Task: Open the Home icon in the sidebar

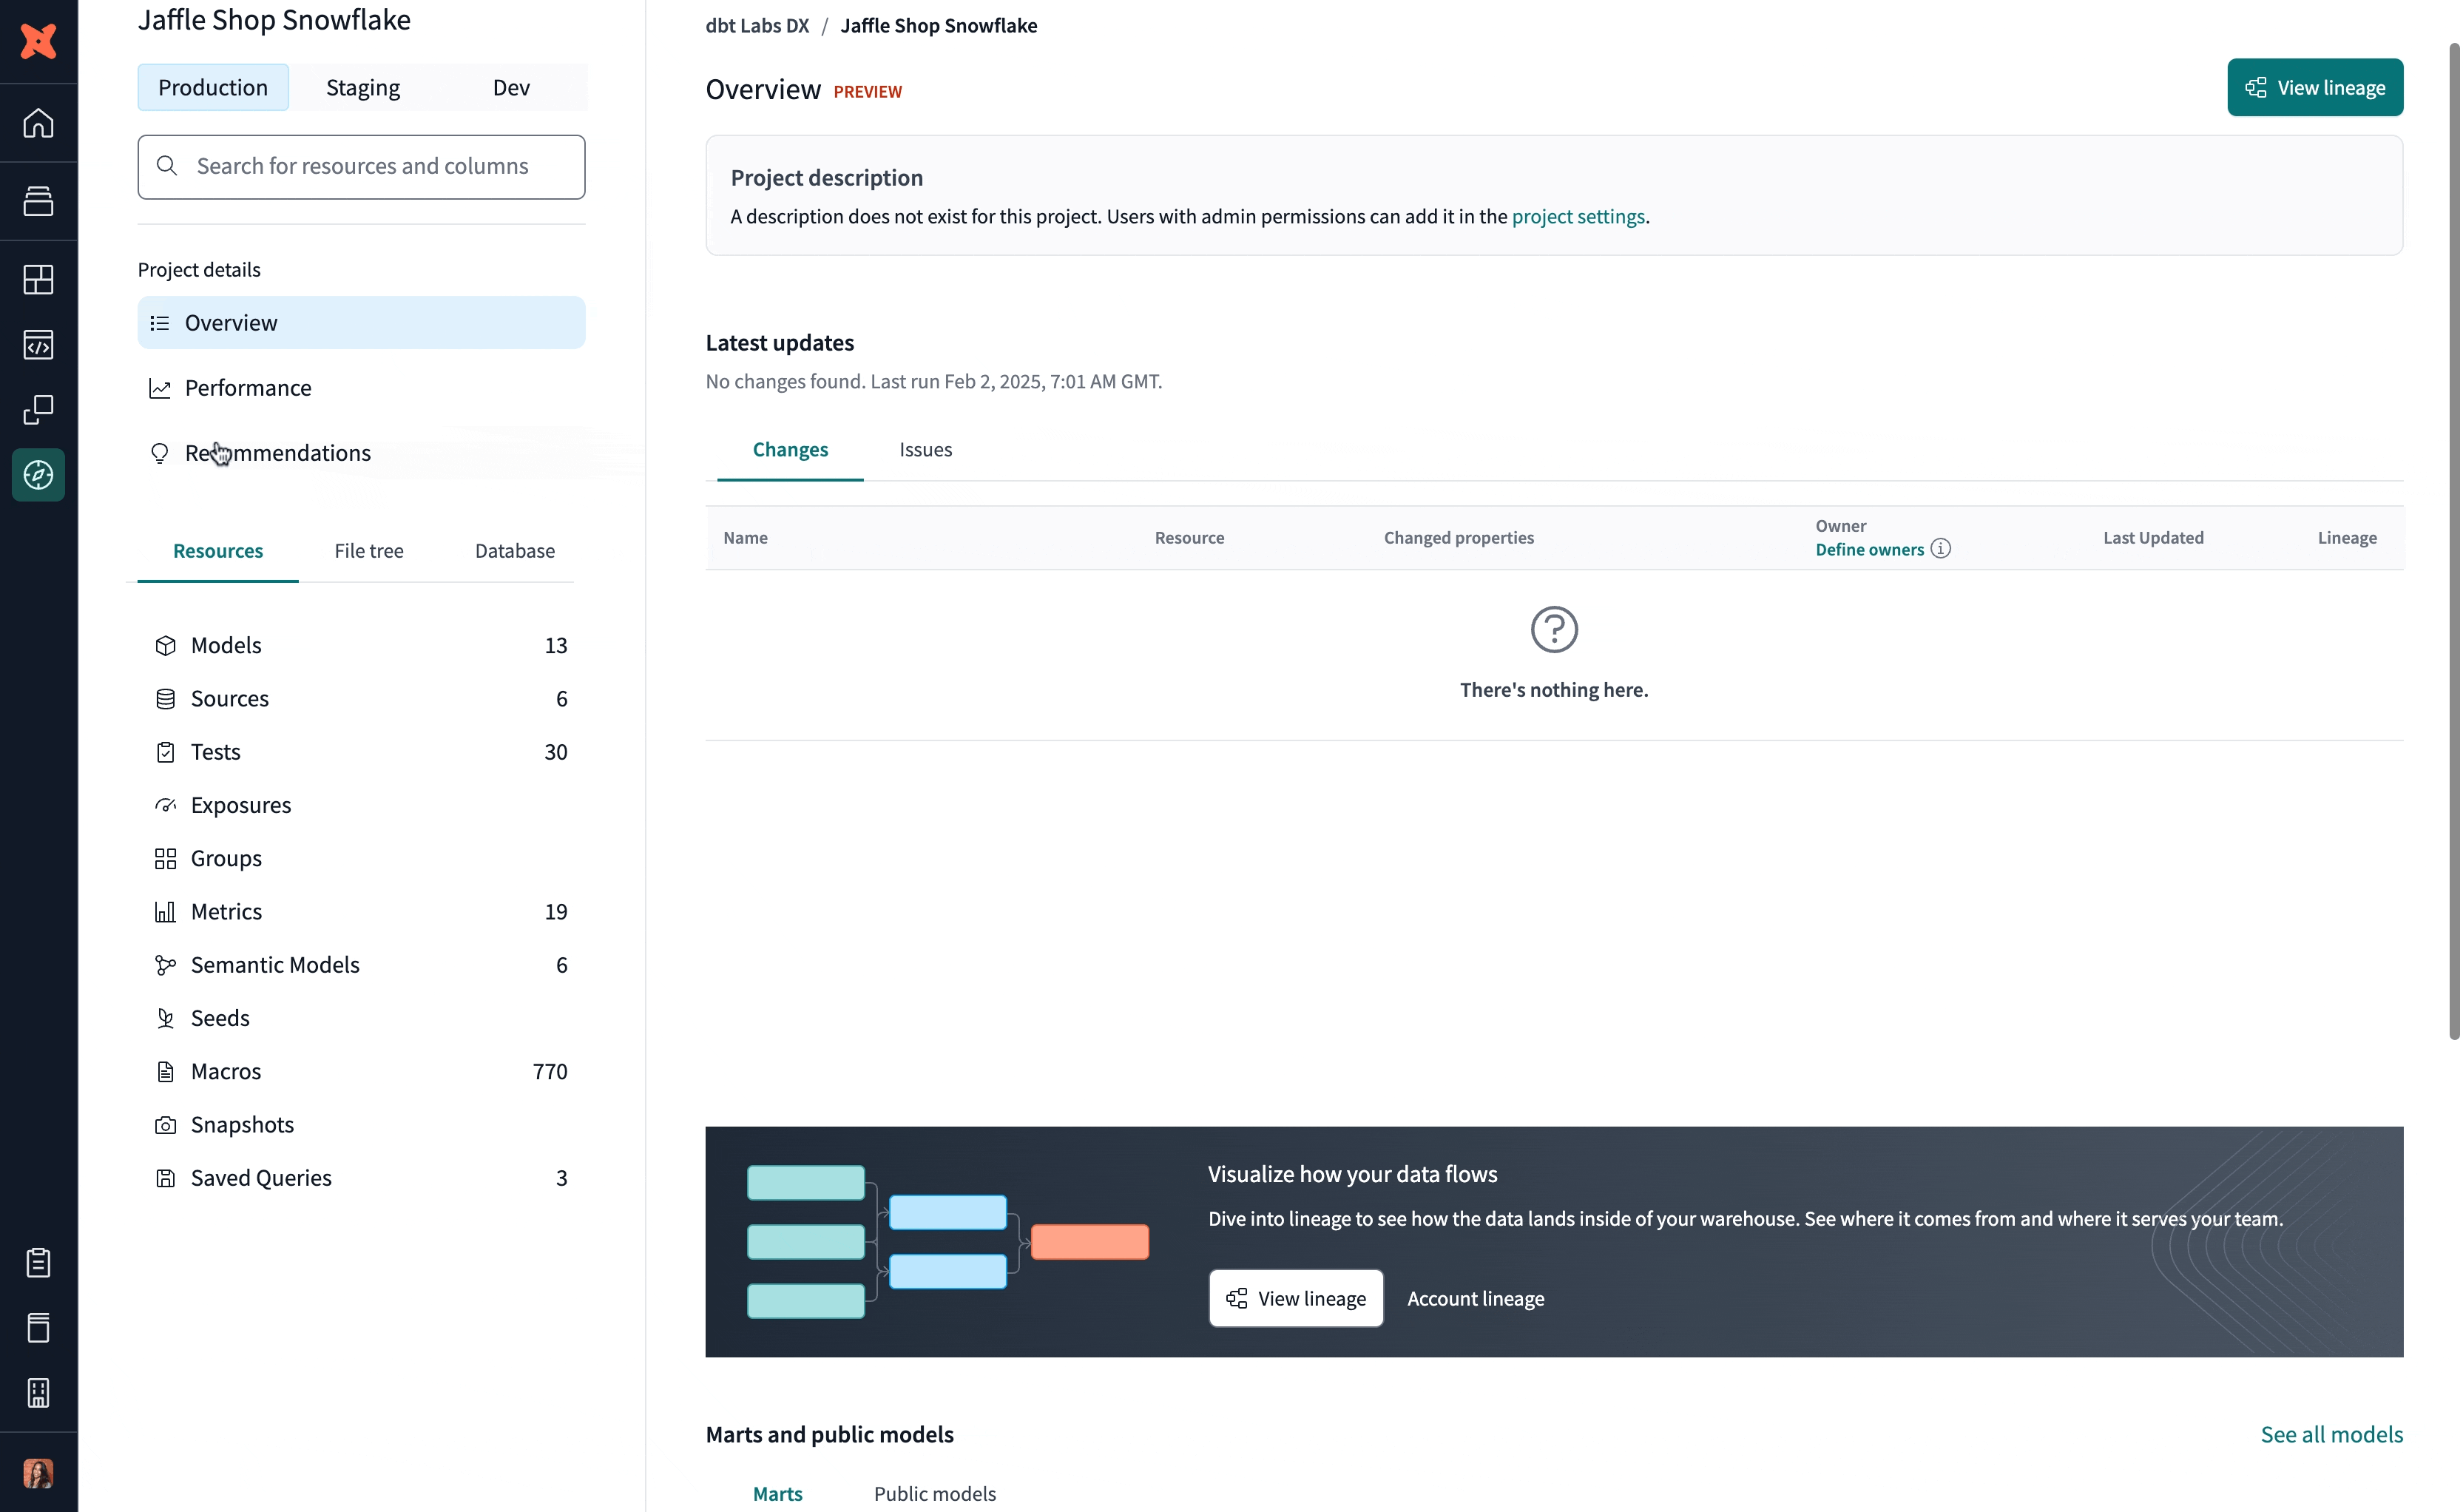Action: tap(38, 122)
